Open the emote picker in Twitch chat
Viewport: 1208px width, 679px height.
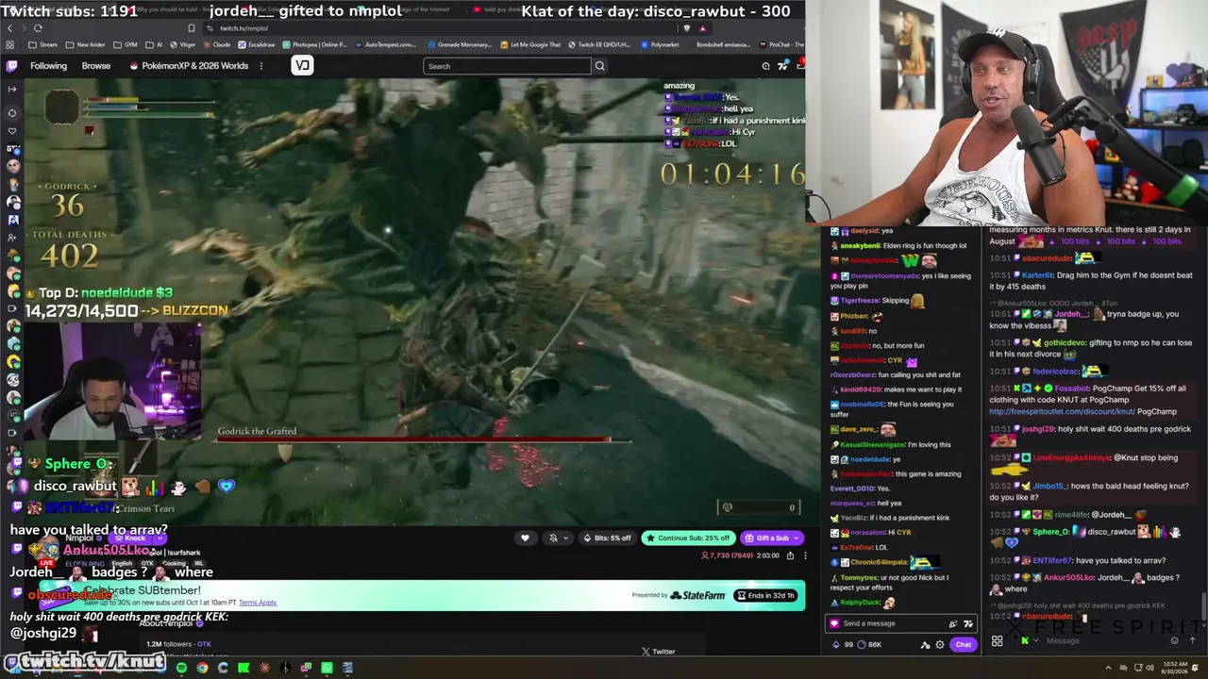967,623
